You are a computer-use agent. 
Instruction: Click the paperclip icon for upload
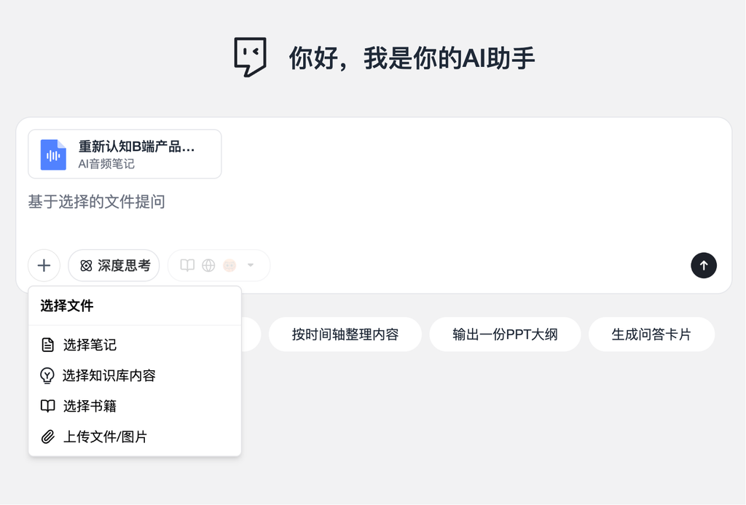pos(48,437)
